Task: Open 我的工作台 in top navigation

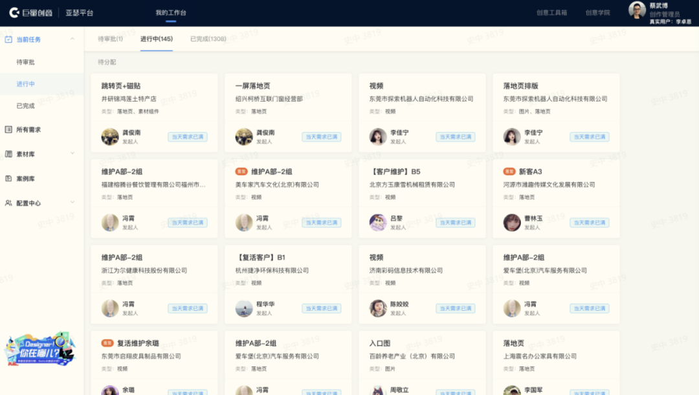Action: point(171,12)
